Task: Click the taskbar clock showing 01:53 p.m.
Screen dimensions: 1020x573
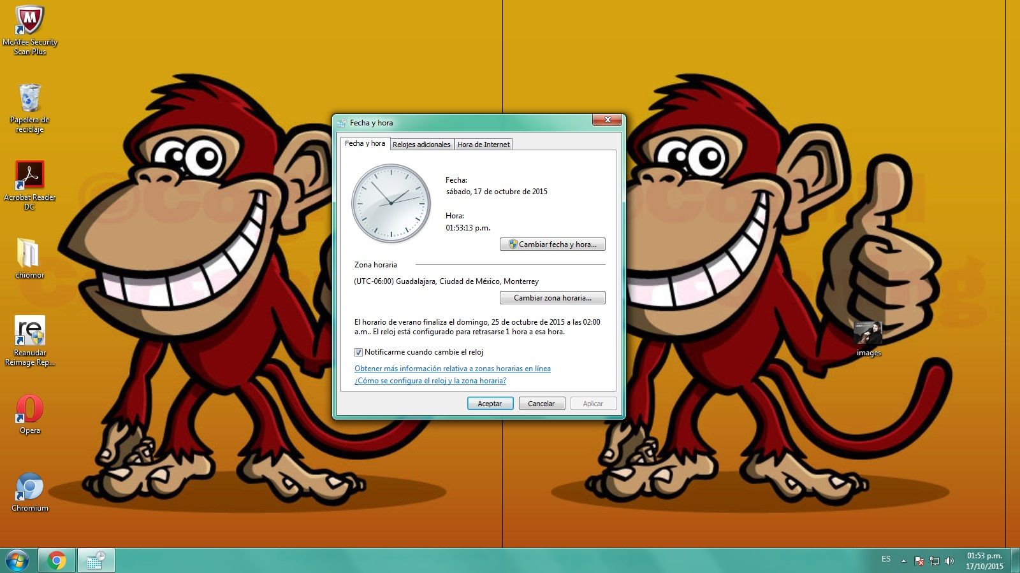Action: tap(984, 561)
